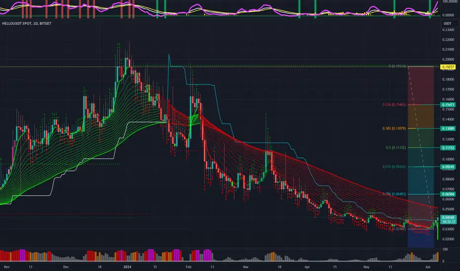Click the 0.21000 tick on the price scale
This screenshot has height=271, width=460.
448,49
